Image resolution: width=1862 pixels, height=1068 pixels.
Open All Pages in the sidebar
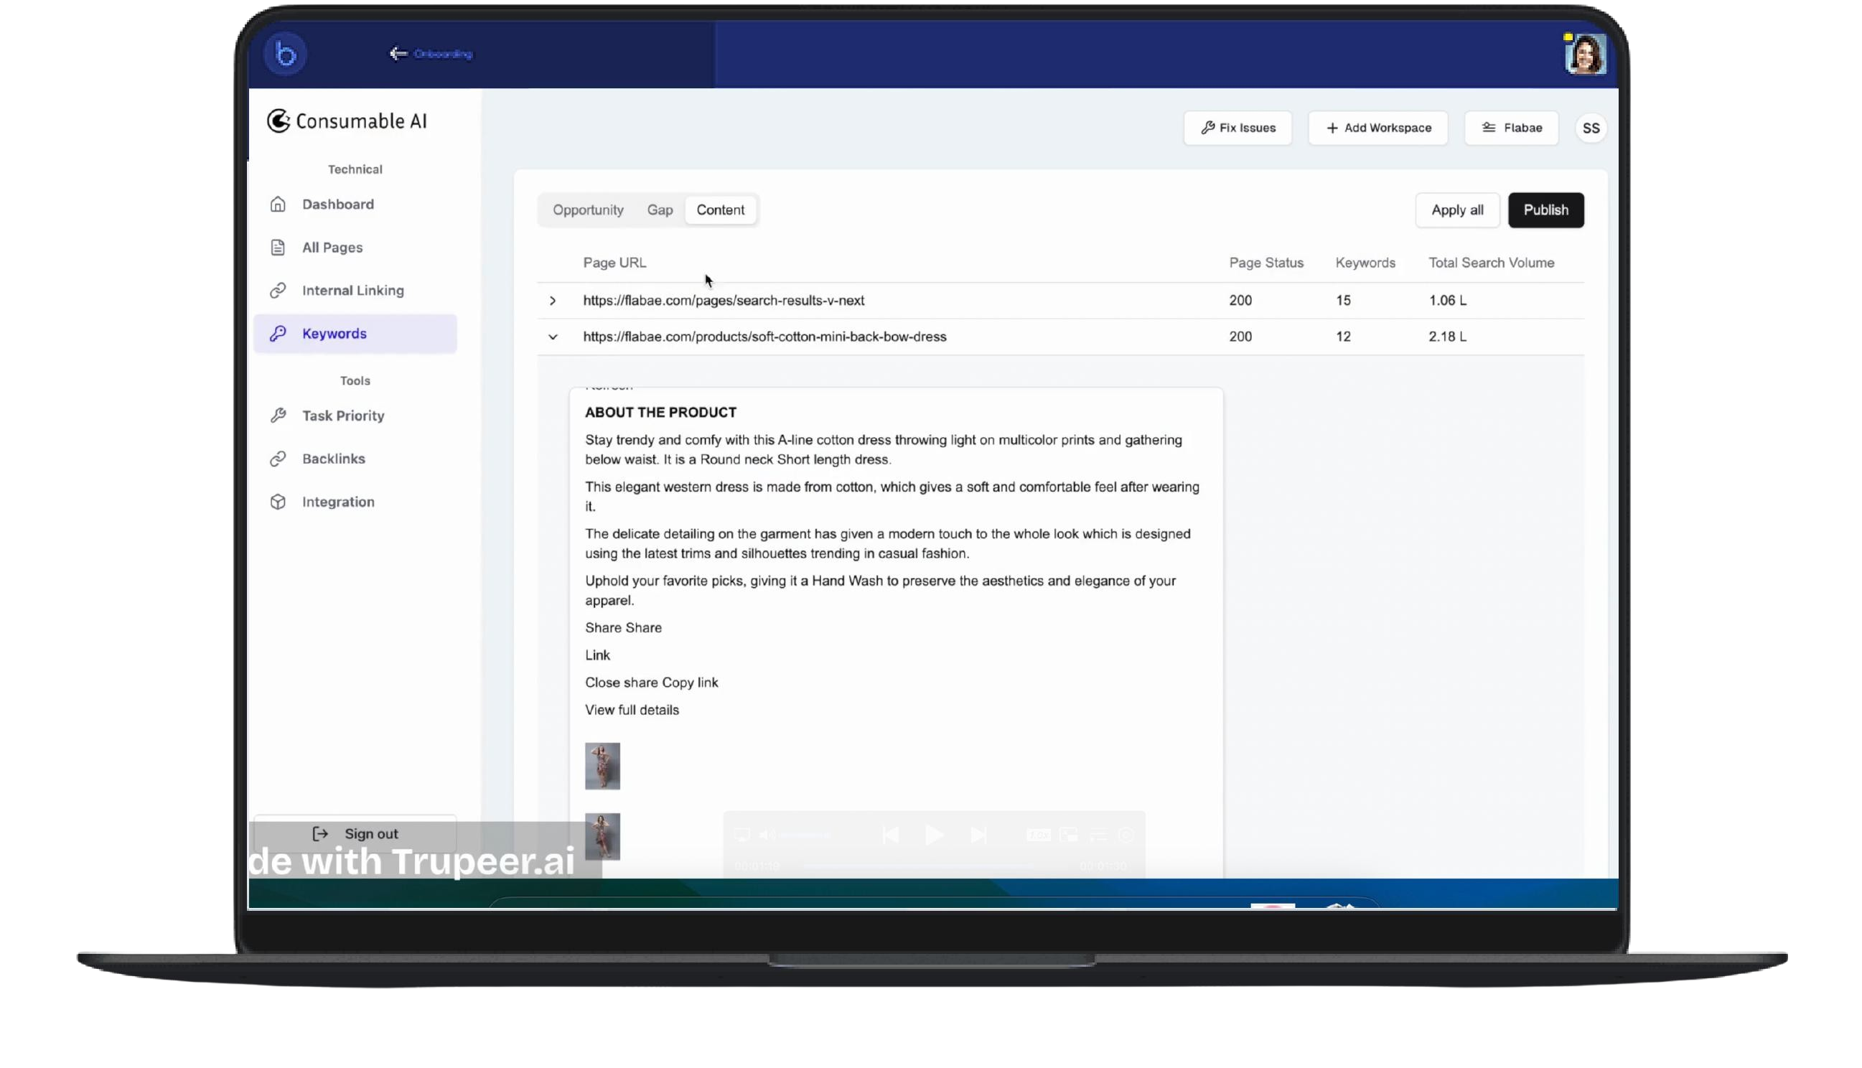tap(355, 247)
